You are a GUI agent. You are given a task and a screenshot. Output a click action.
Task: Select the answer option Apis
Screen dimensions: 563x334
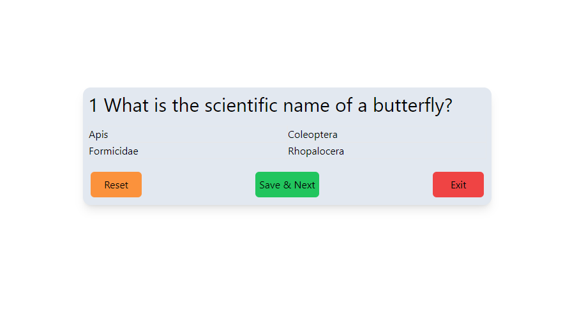pos(98,135)
